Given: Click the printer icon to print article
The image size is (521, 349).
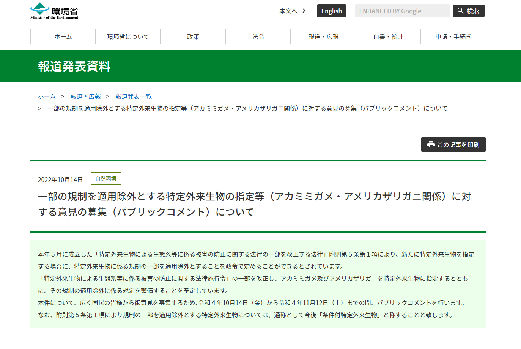Looking at the screenshot, I should pyautogui.click(x=431, y=144).
